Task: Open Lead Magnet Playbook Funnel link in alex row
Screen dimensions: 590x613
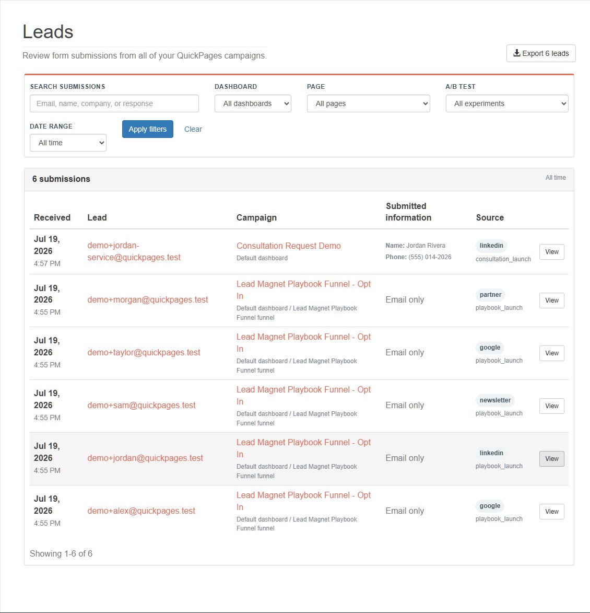Action: [x=303, y=501]
